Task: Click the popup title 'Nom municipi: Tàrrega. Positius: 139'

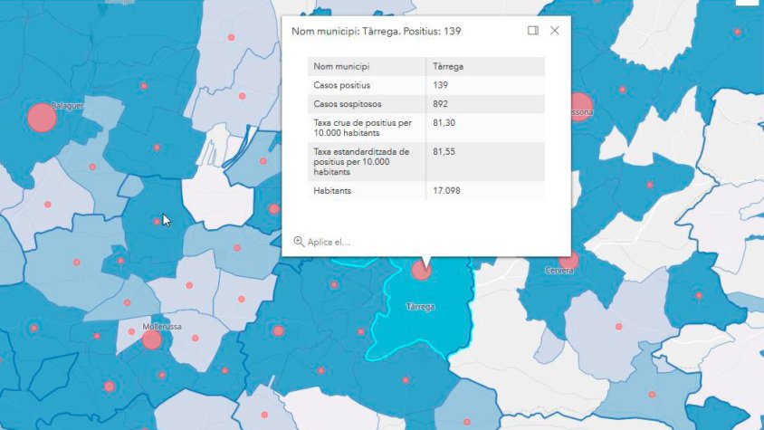Action: (377, 31)
